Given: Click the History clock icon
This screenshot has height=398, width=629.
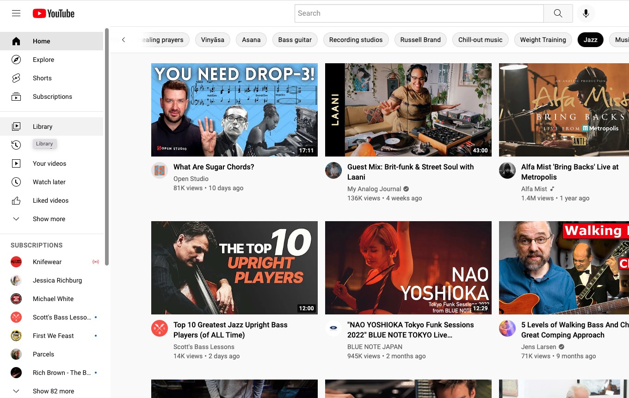Looking at the screenshot, I should pyautogui.click(x=16, y=145).
